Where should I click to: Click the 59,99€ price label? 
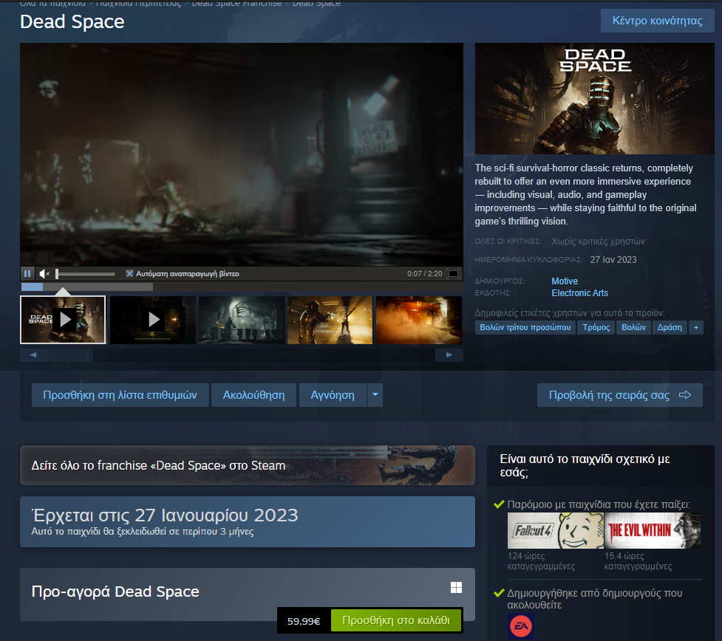tap(304, 621)
